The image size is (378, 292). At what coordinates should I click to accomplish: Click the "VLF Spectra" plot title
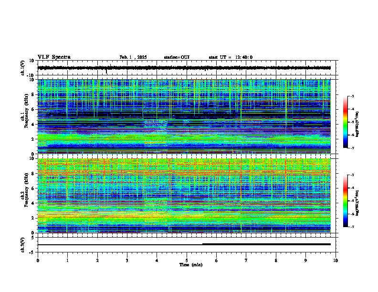click(x=54, y=57)
